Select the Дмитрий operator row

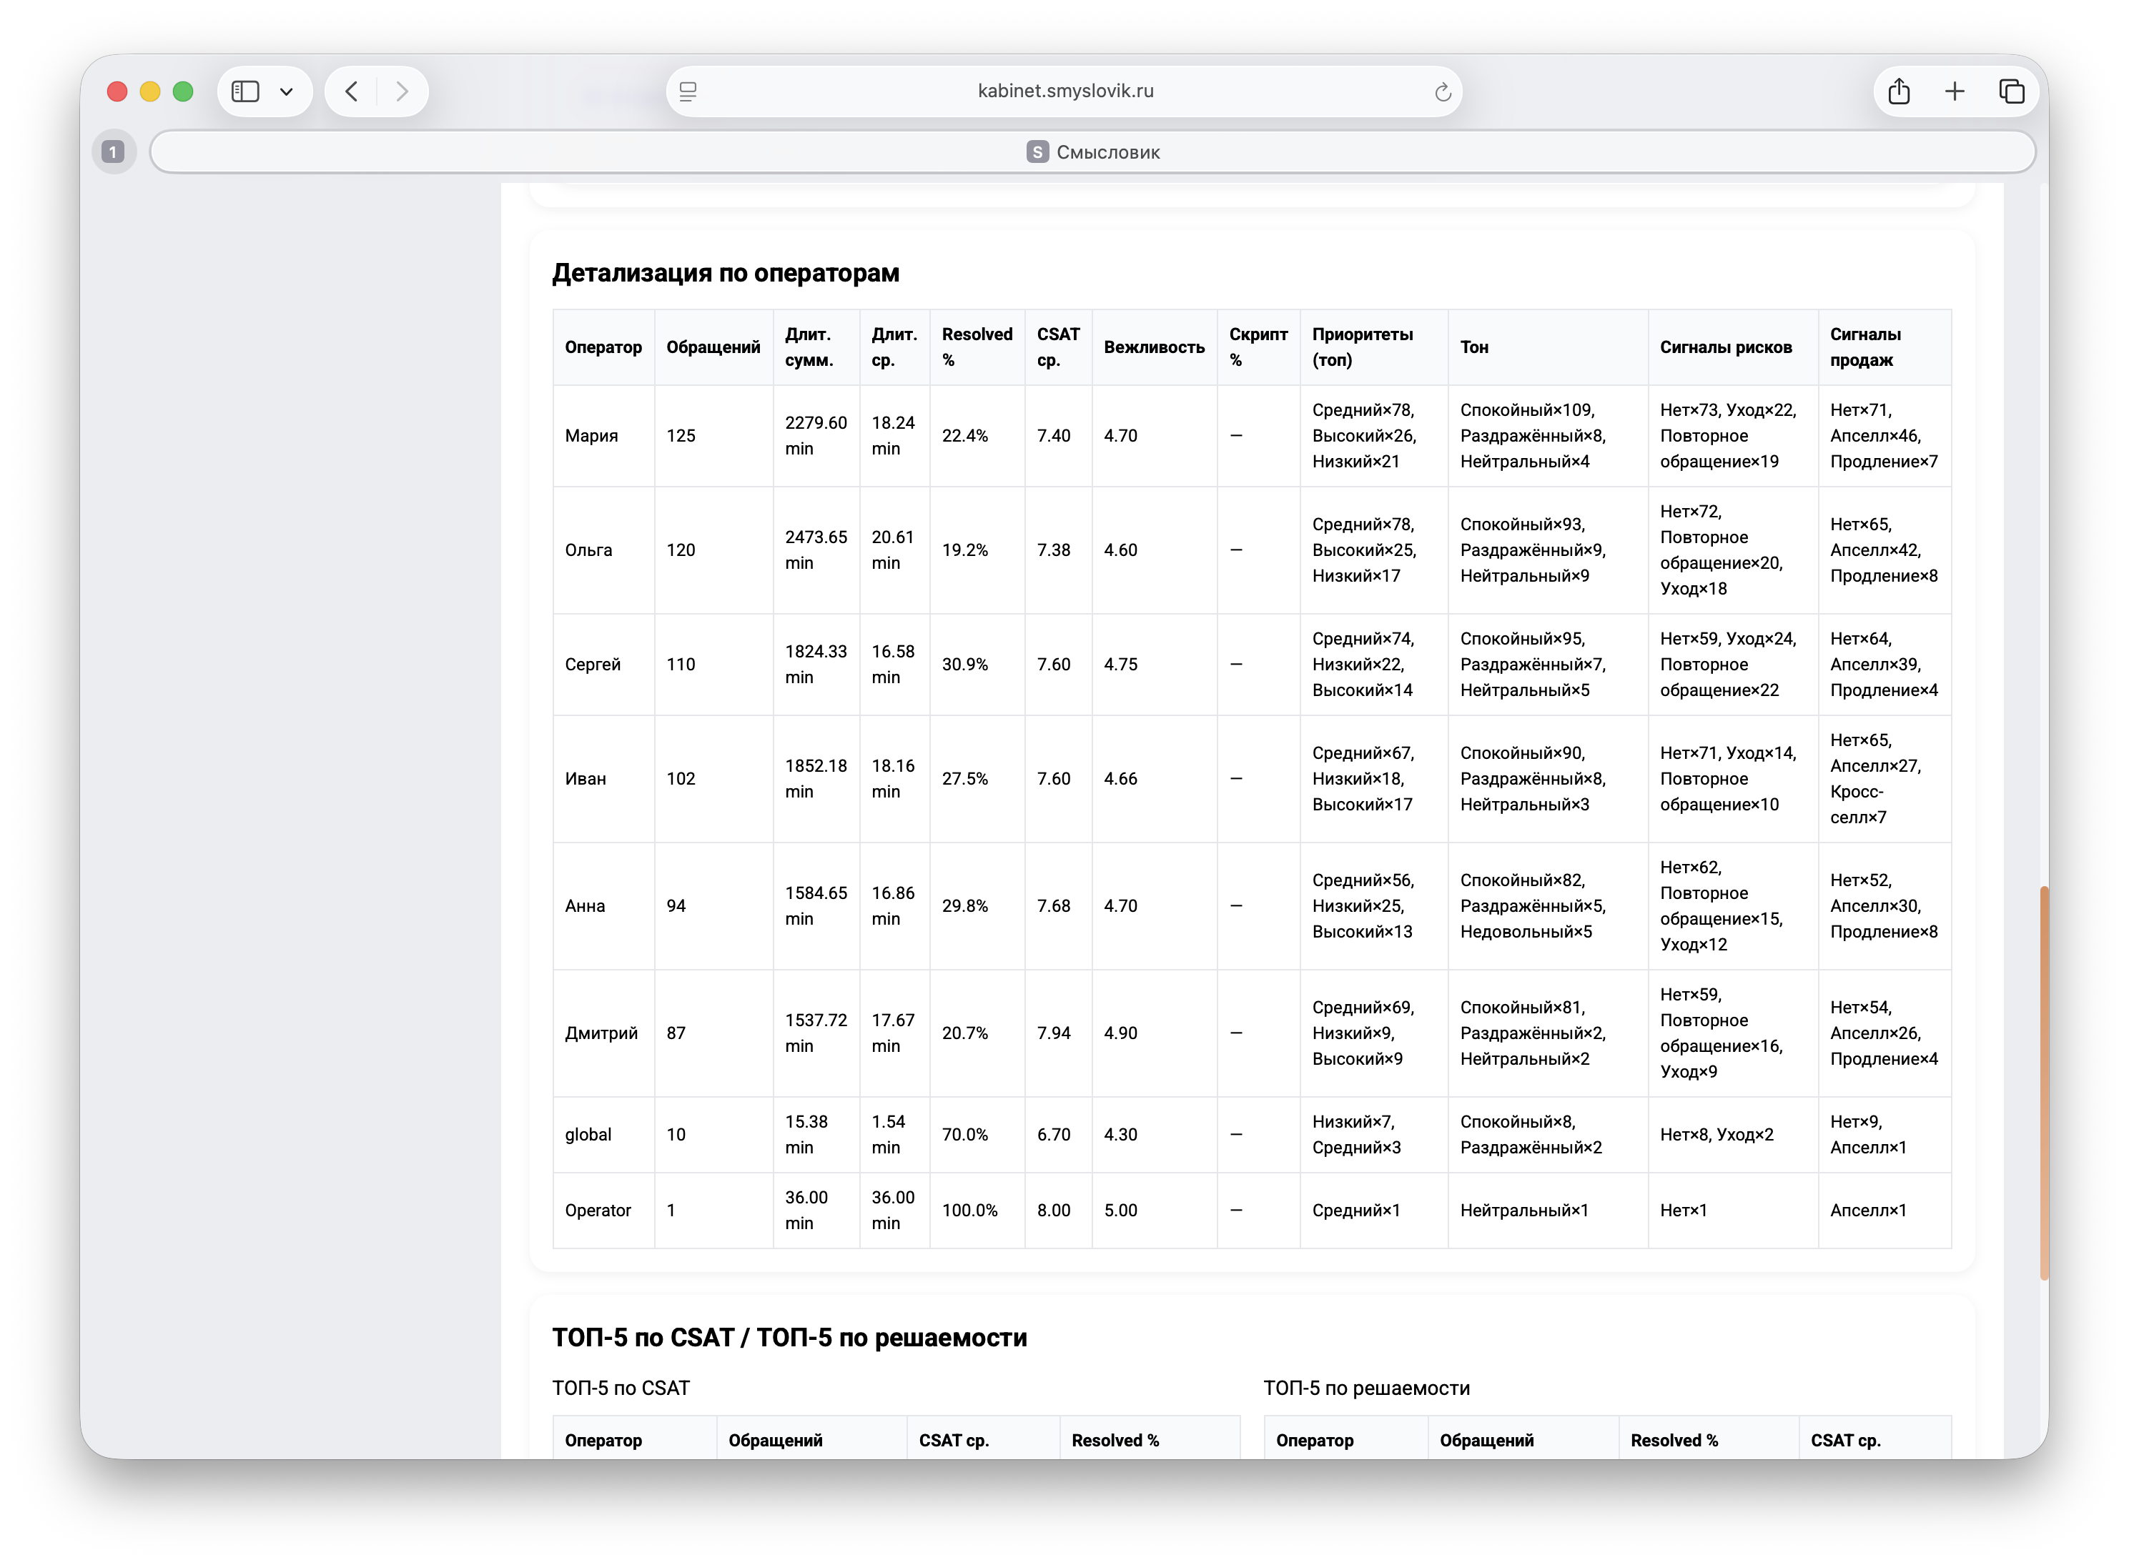[601, 1033]
